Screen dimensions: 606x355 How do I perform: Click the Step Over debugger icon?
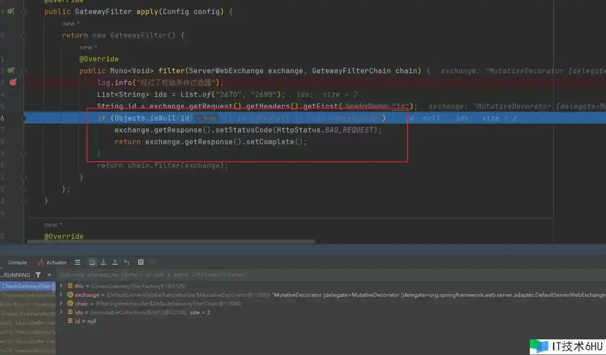[92, 262]
